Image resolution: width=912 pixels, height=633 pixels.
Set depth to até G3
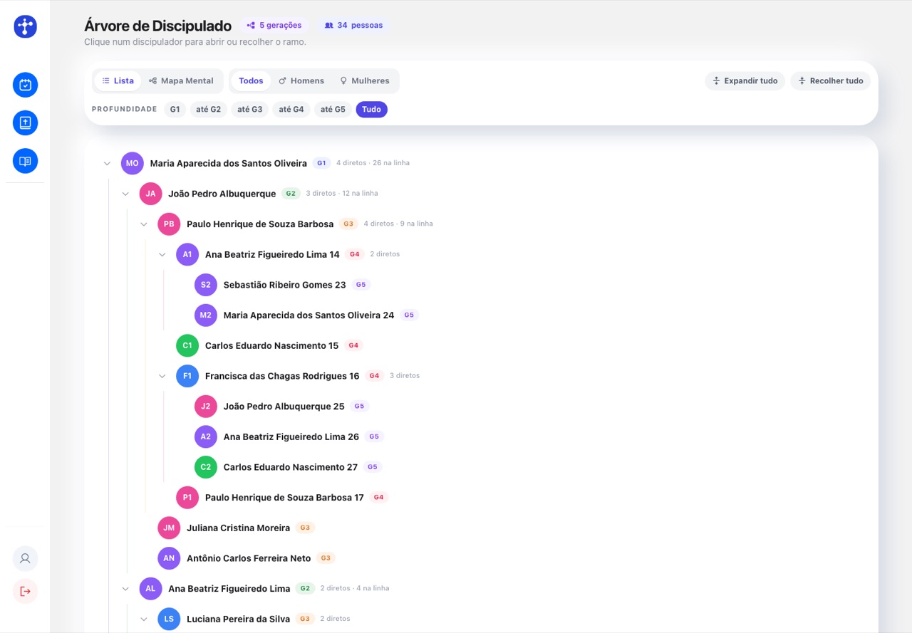[250, 110]
